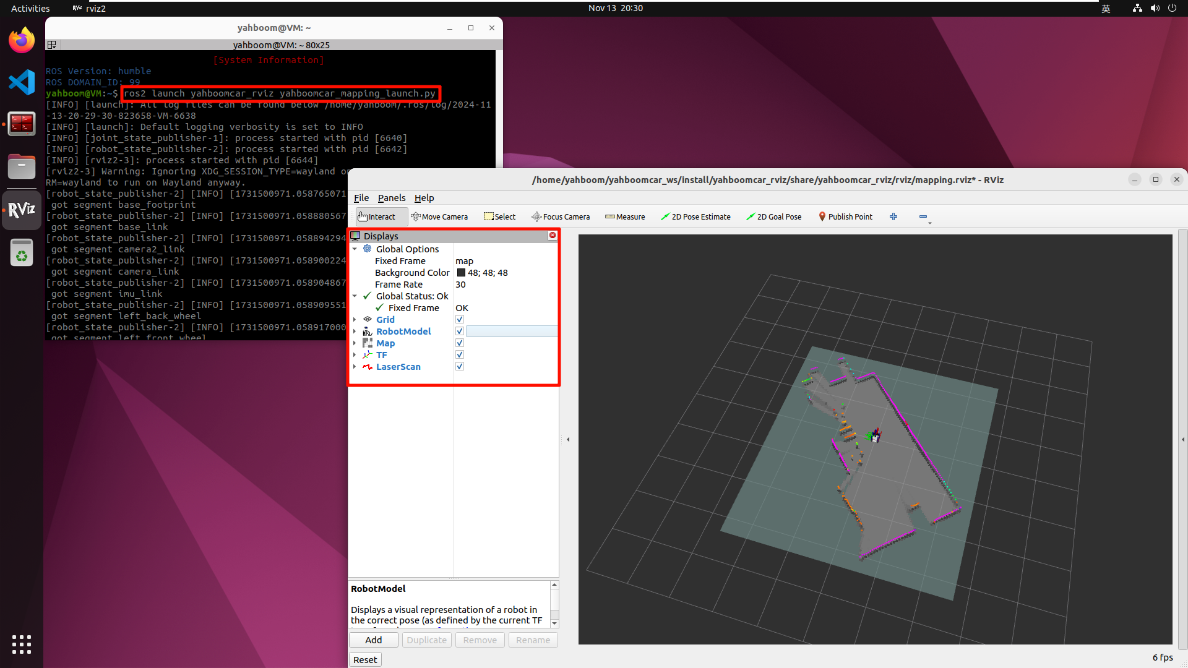Open Terminator terminal from the dock
Image resolution: width=1188 pixels, height=668 pixels.
(22, 124)
